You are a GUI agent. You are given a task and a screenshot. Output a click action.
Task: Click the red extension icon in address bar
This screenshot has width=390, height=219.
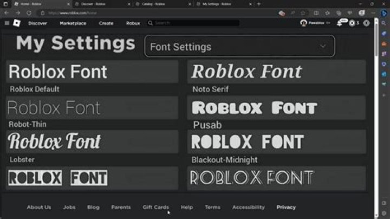point(282,13)
